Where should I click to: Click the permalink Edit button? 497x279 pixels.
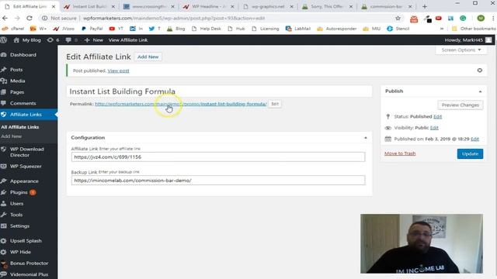275,104
